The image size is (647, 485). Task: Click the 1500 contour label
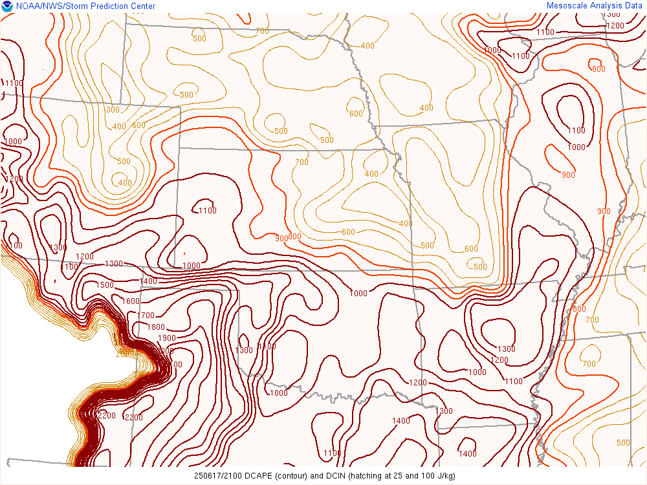click(104, 285)
